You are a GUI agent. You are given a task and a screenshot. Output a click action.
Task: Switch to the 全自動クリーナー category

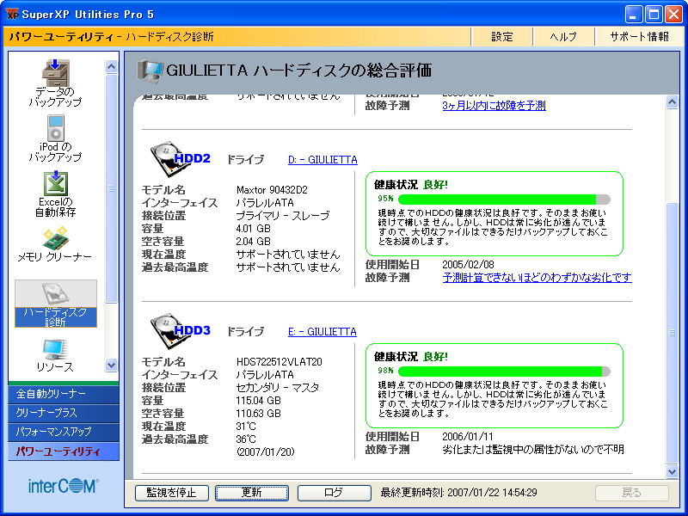(63, 394)
